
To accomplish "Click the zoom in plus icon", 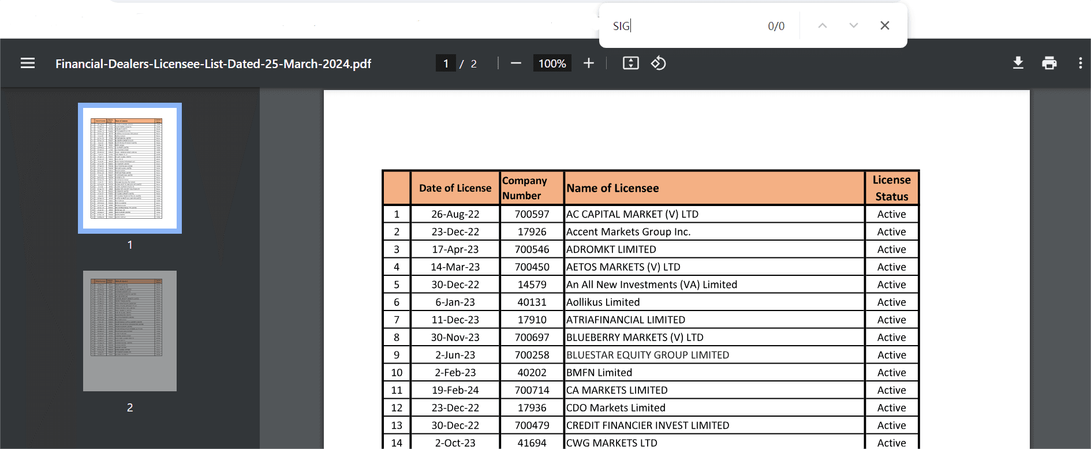I will tap(589, 63).
